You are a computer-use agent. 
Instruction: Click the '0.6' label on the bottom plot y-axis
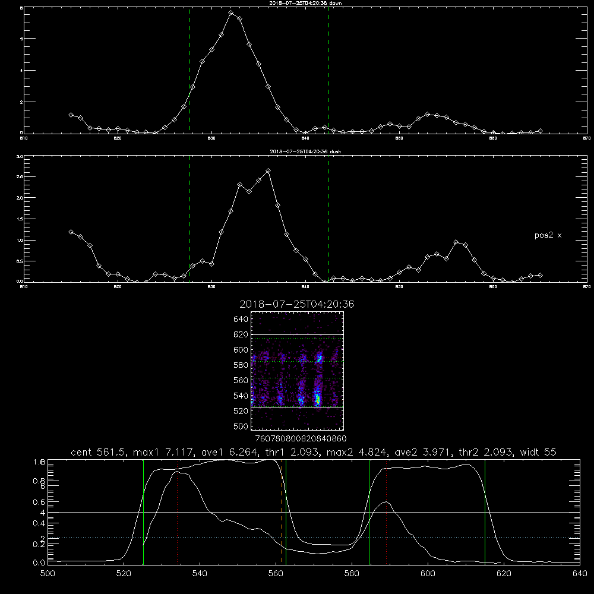[39, 502]
